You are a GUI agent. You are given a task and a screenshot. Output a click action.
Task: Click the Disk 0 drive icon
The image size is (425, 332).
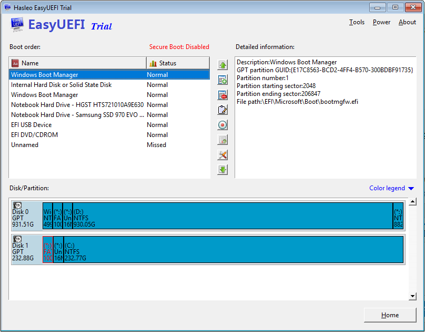click(x=17, y=205)
